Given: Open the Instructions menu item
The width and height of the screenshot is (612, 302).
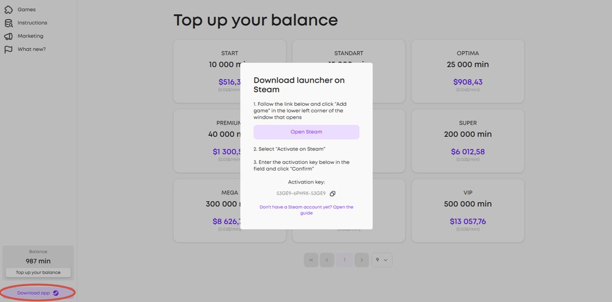Looking at the screenshot, I should [x=32, y=23].
